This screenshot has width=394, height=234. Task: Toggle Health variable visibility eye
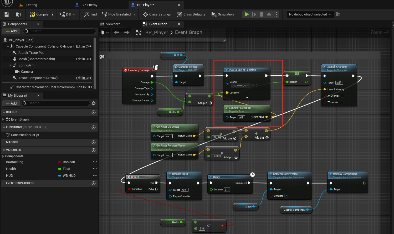click(x=95, y=169)
